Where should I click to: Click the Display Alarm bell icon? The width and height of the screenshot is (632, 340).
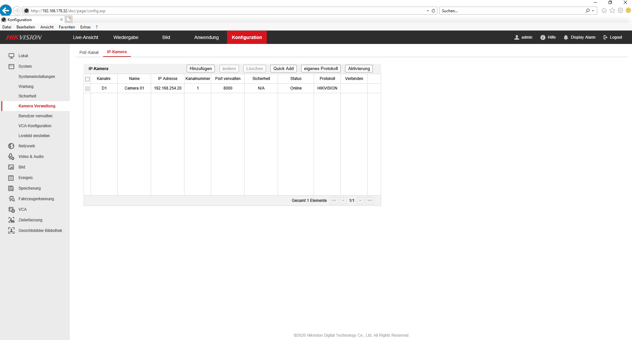coord(566,37)
